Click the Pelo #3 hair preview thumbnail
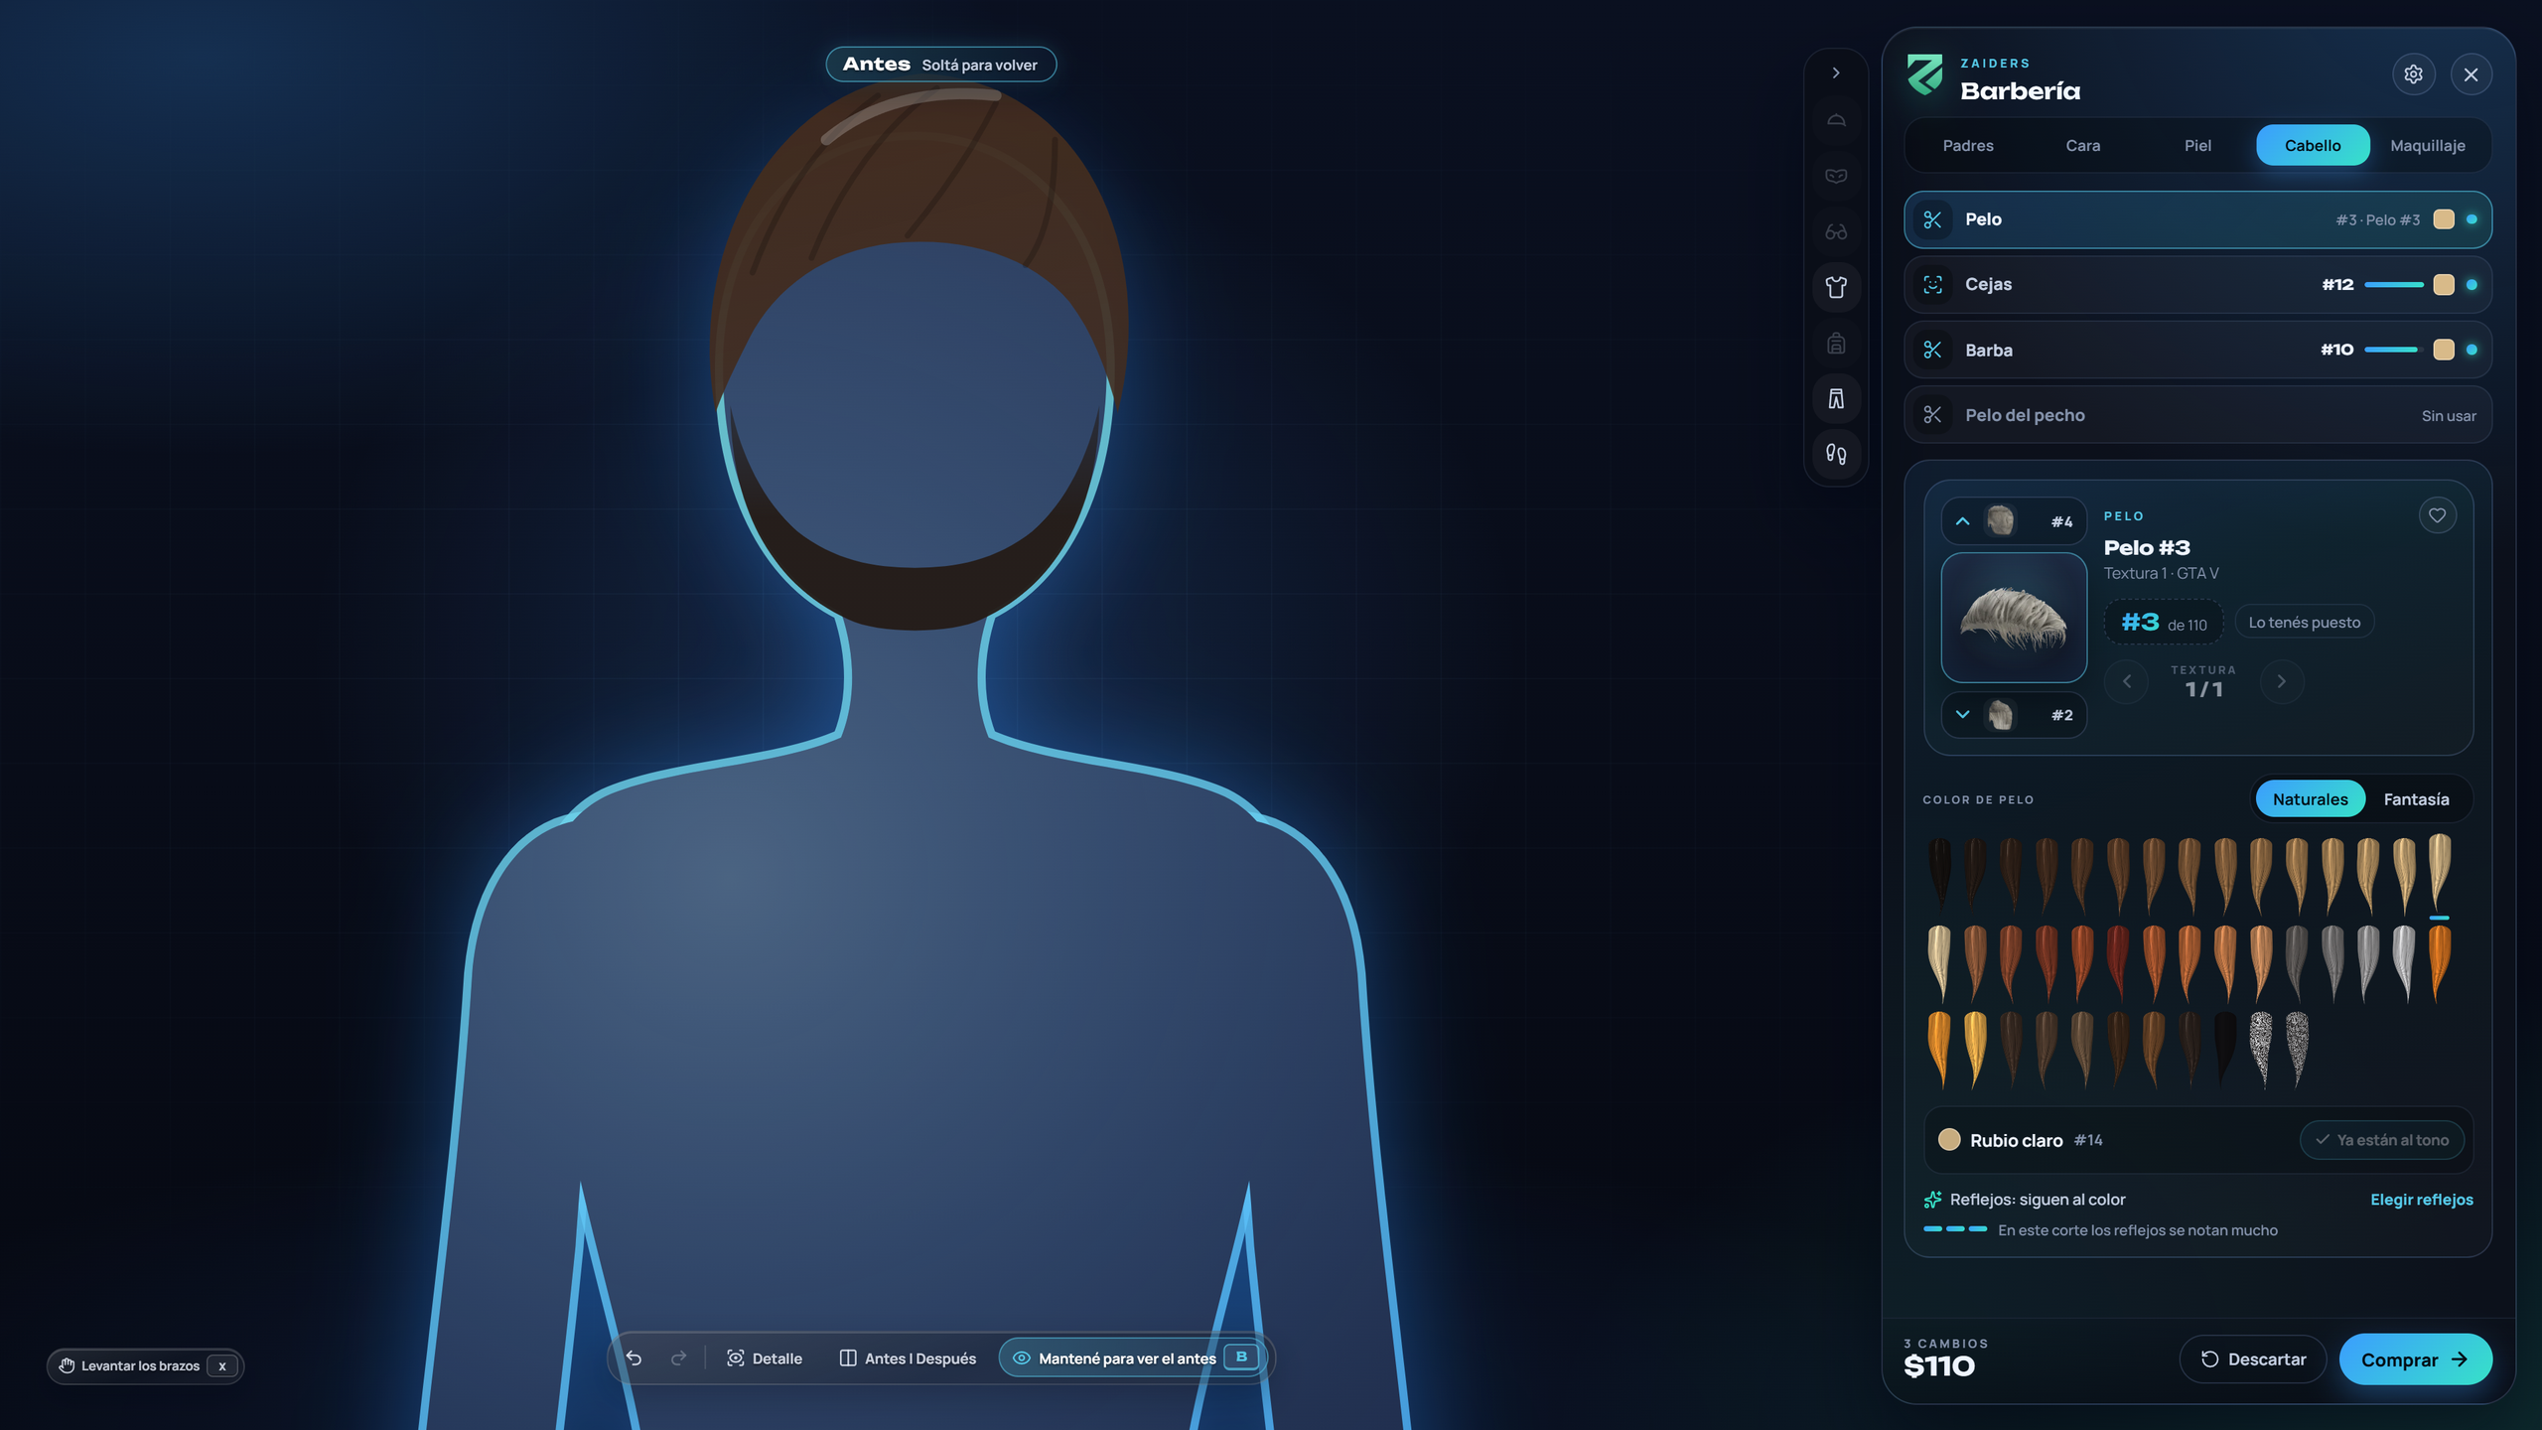Viewport: 2542px width, 1430px height. point(2014,618)
